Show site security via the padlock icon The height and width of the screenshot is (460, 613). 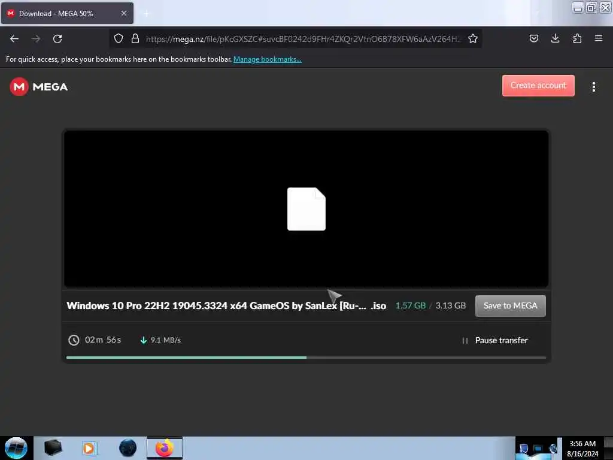click(135, 38)
